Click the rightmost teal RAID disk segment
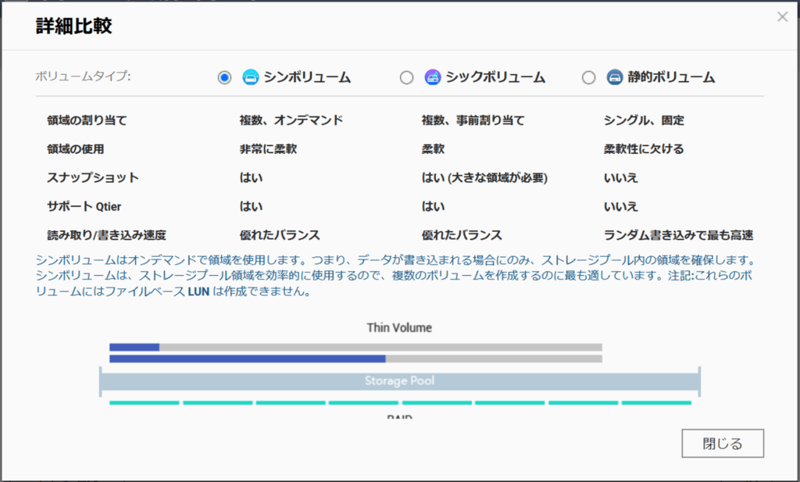800x482 pixels. 656,403
